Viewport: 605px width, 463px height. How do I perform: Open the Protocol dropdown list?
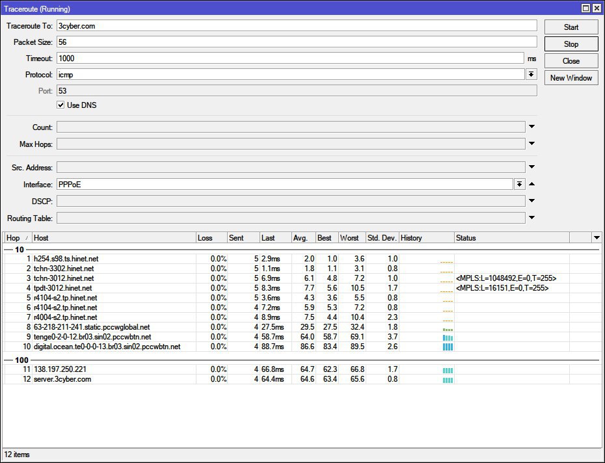pos(531,75)
